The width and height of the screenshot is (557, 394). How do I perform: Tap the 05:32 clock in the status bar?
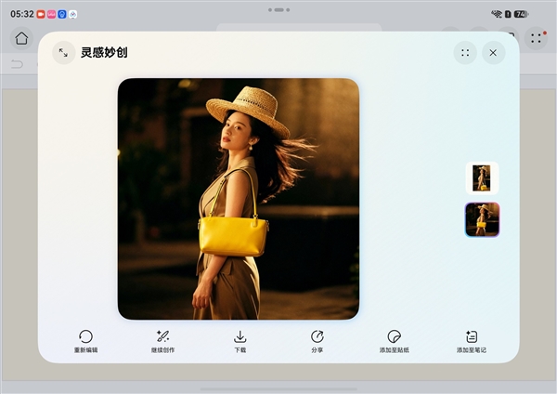(x=21, y=14)
